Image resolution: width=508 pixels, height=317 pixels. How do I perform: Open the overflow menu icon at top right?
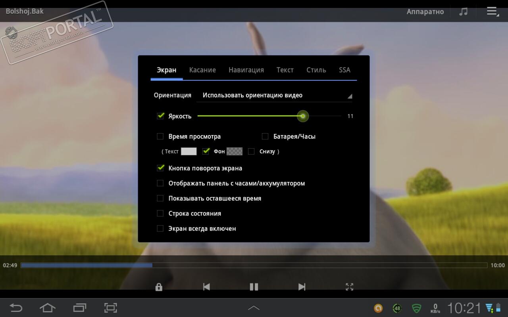[x=493, y=11]
